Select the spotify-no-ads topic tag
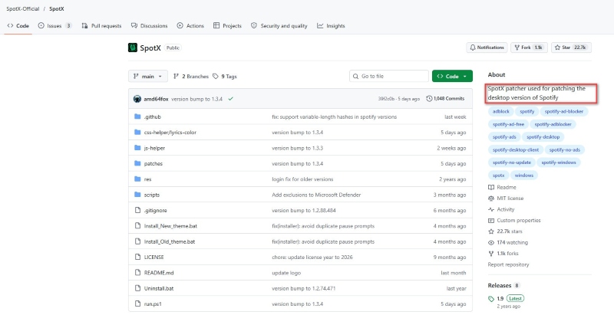Image resolution: width=614 pixels, height=315 pixels. click(x=565, y=149)
